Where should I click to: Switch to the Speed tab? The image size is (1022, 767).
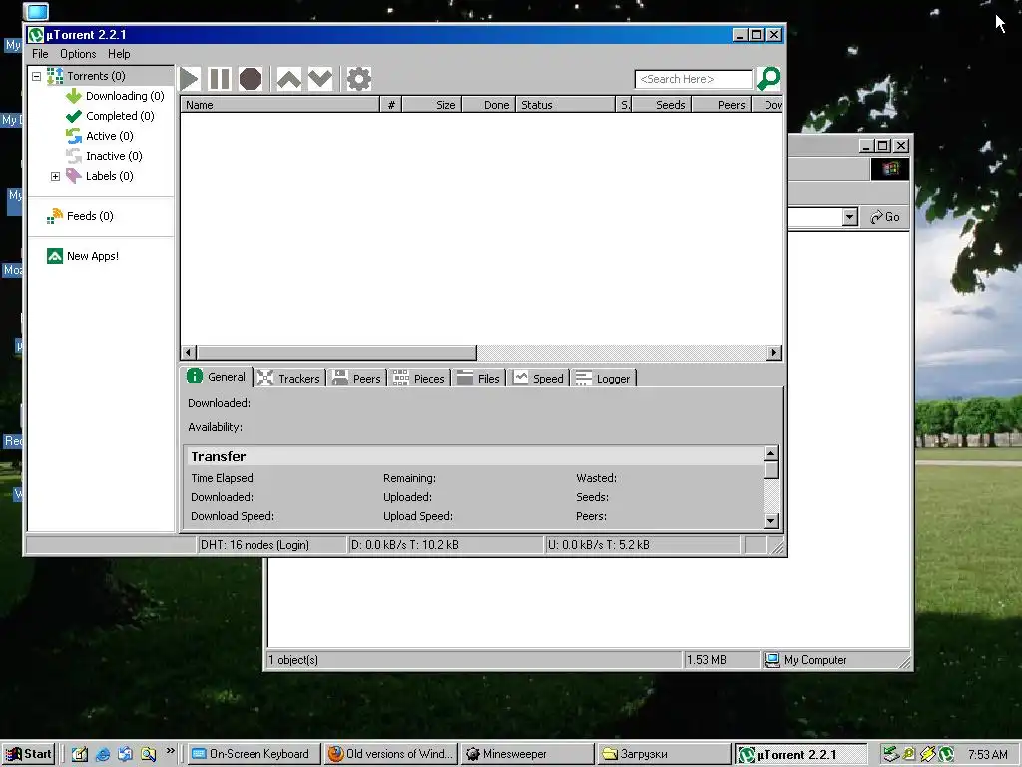538,379
